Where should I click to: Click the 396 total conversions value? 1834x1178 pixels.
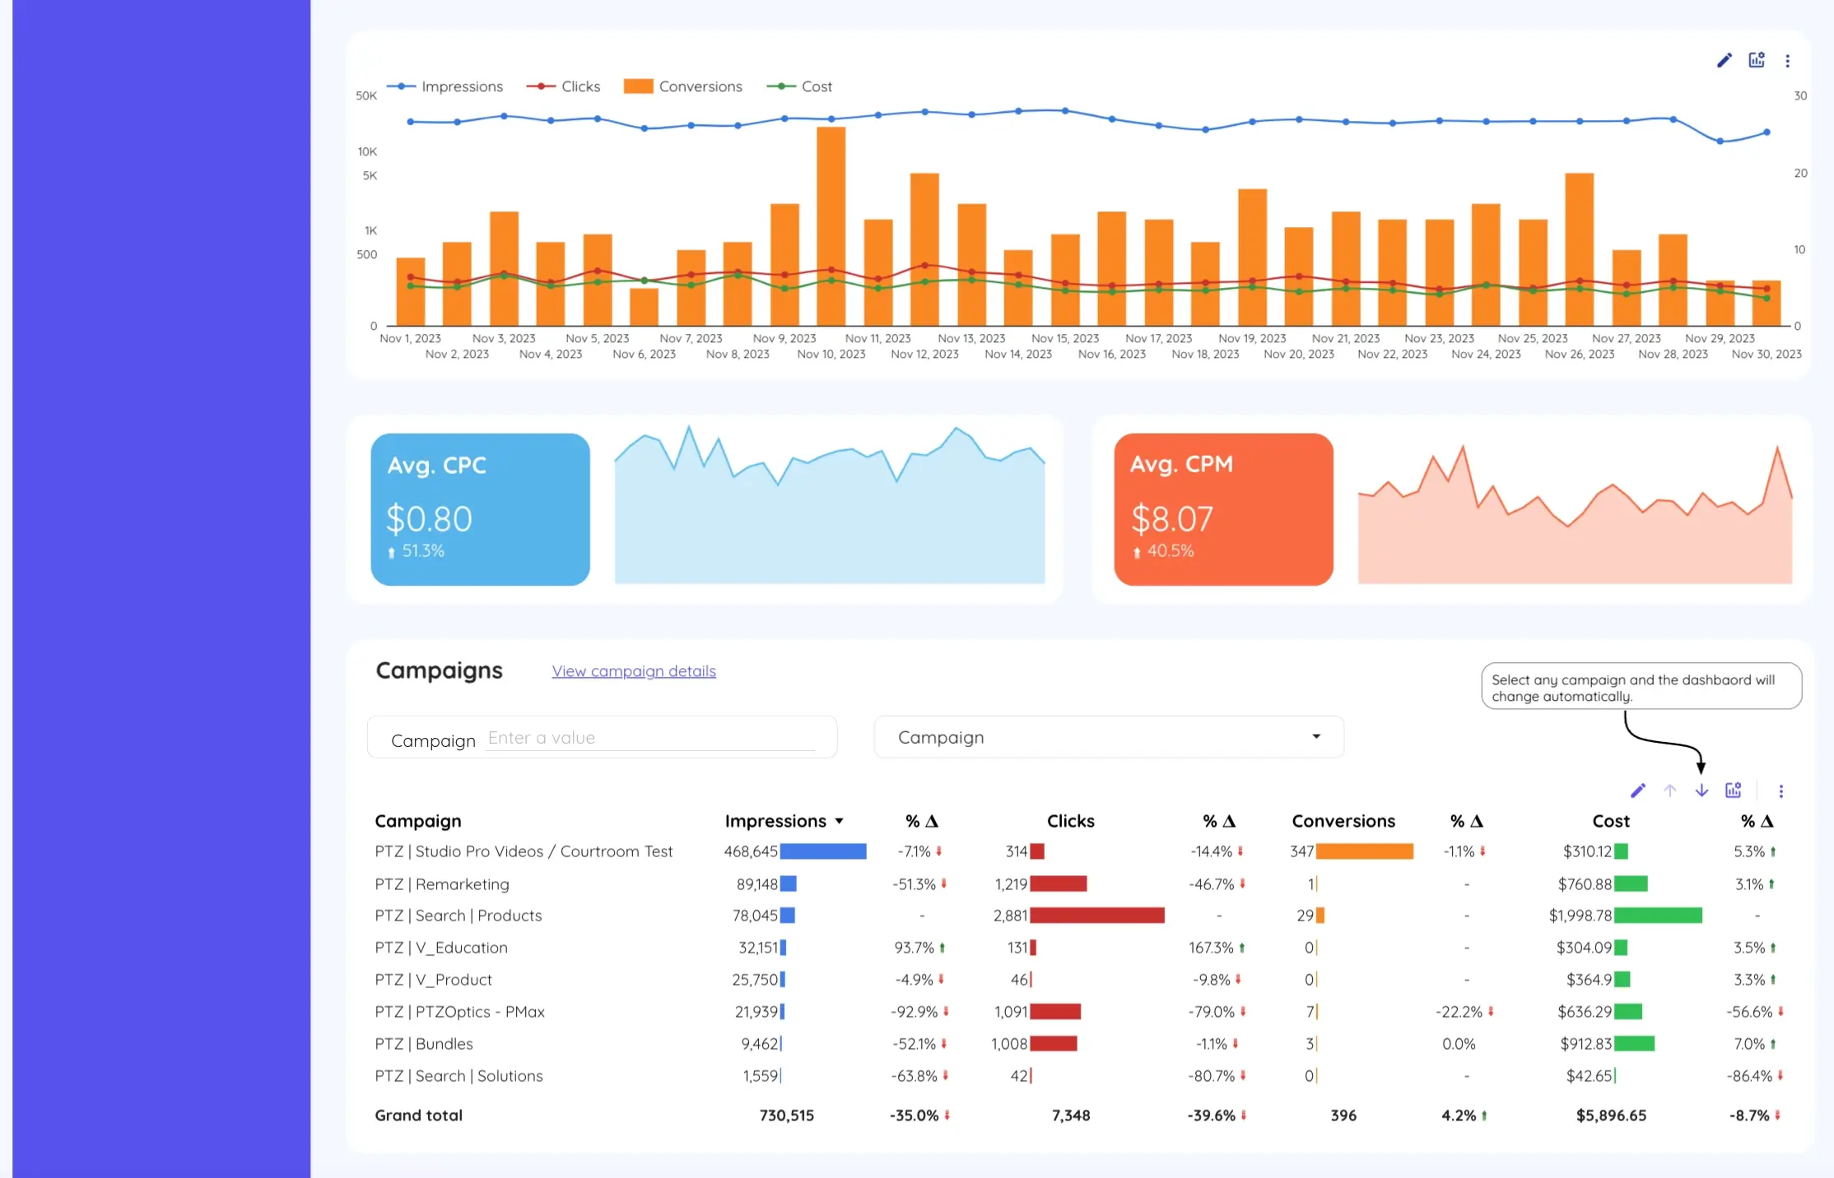pos(1343,1115)
